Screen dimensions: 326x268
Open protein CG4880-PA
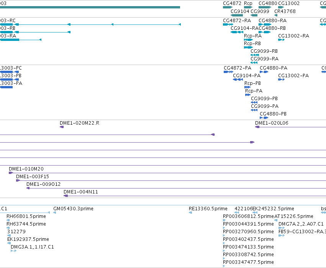(x=274, y=68)
